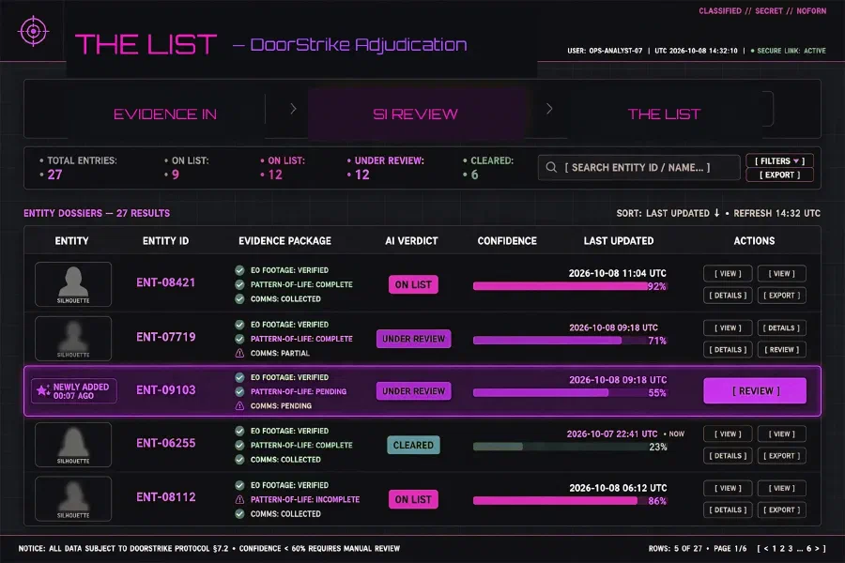Click DETAILS button in ENT-08112 row
Viewport: 845px width, 563px height.
coord(728,510)
